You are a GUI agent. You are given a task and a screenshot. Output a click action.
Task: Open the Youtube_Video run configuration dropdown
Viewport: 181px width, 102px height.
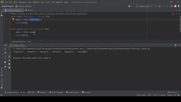click(x=144, y=6)
